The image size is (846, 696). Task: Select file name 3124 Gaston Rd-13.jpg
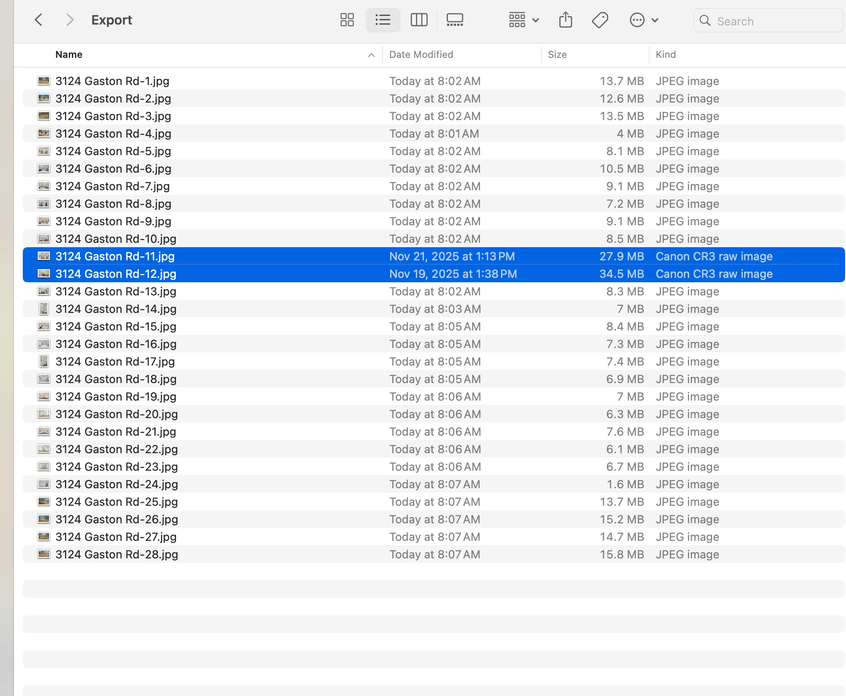click(116, 291)
